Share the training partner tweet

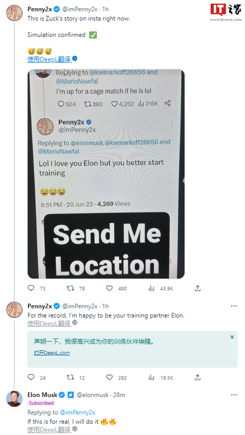tap(197, 378)
